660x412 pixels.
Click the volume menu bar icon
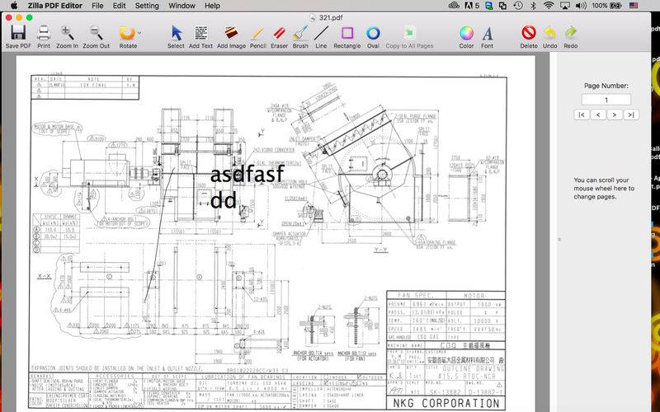[581, 6]
